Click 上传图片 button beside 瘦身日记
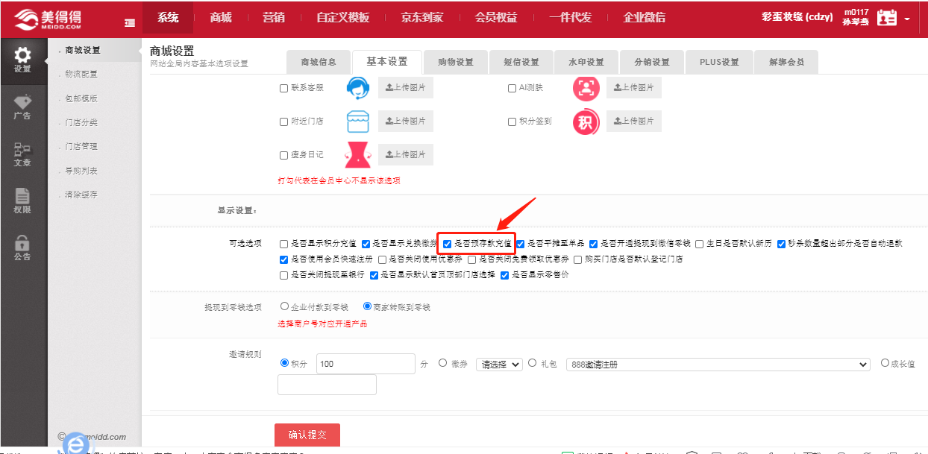This screenshot has width=928, height=454. [405, 155]
